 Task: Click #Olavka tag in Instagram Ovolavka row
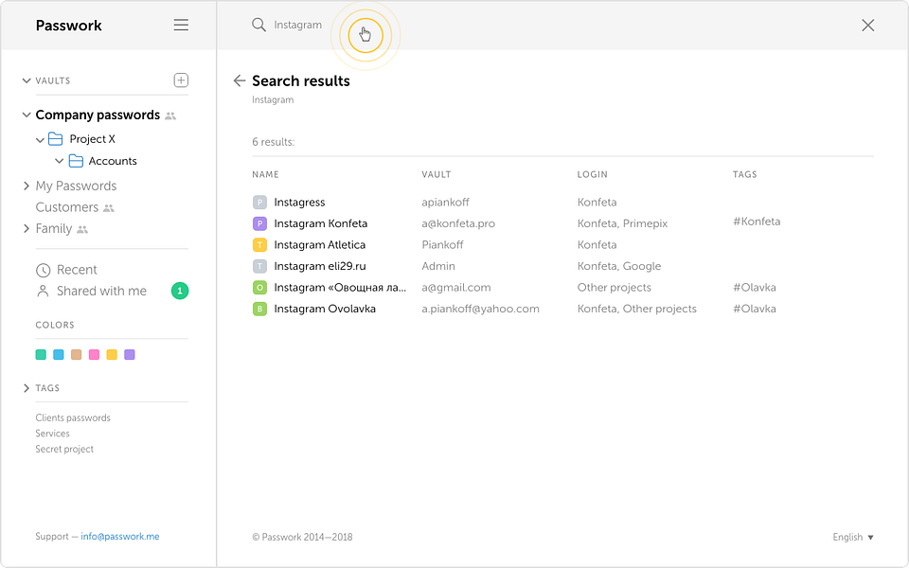coord(755,309)
